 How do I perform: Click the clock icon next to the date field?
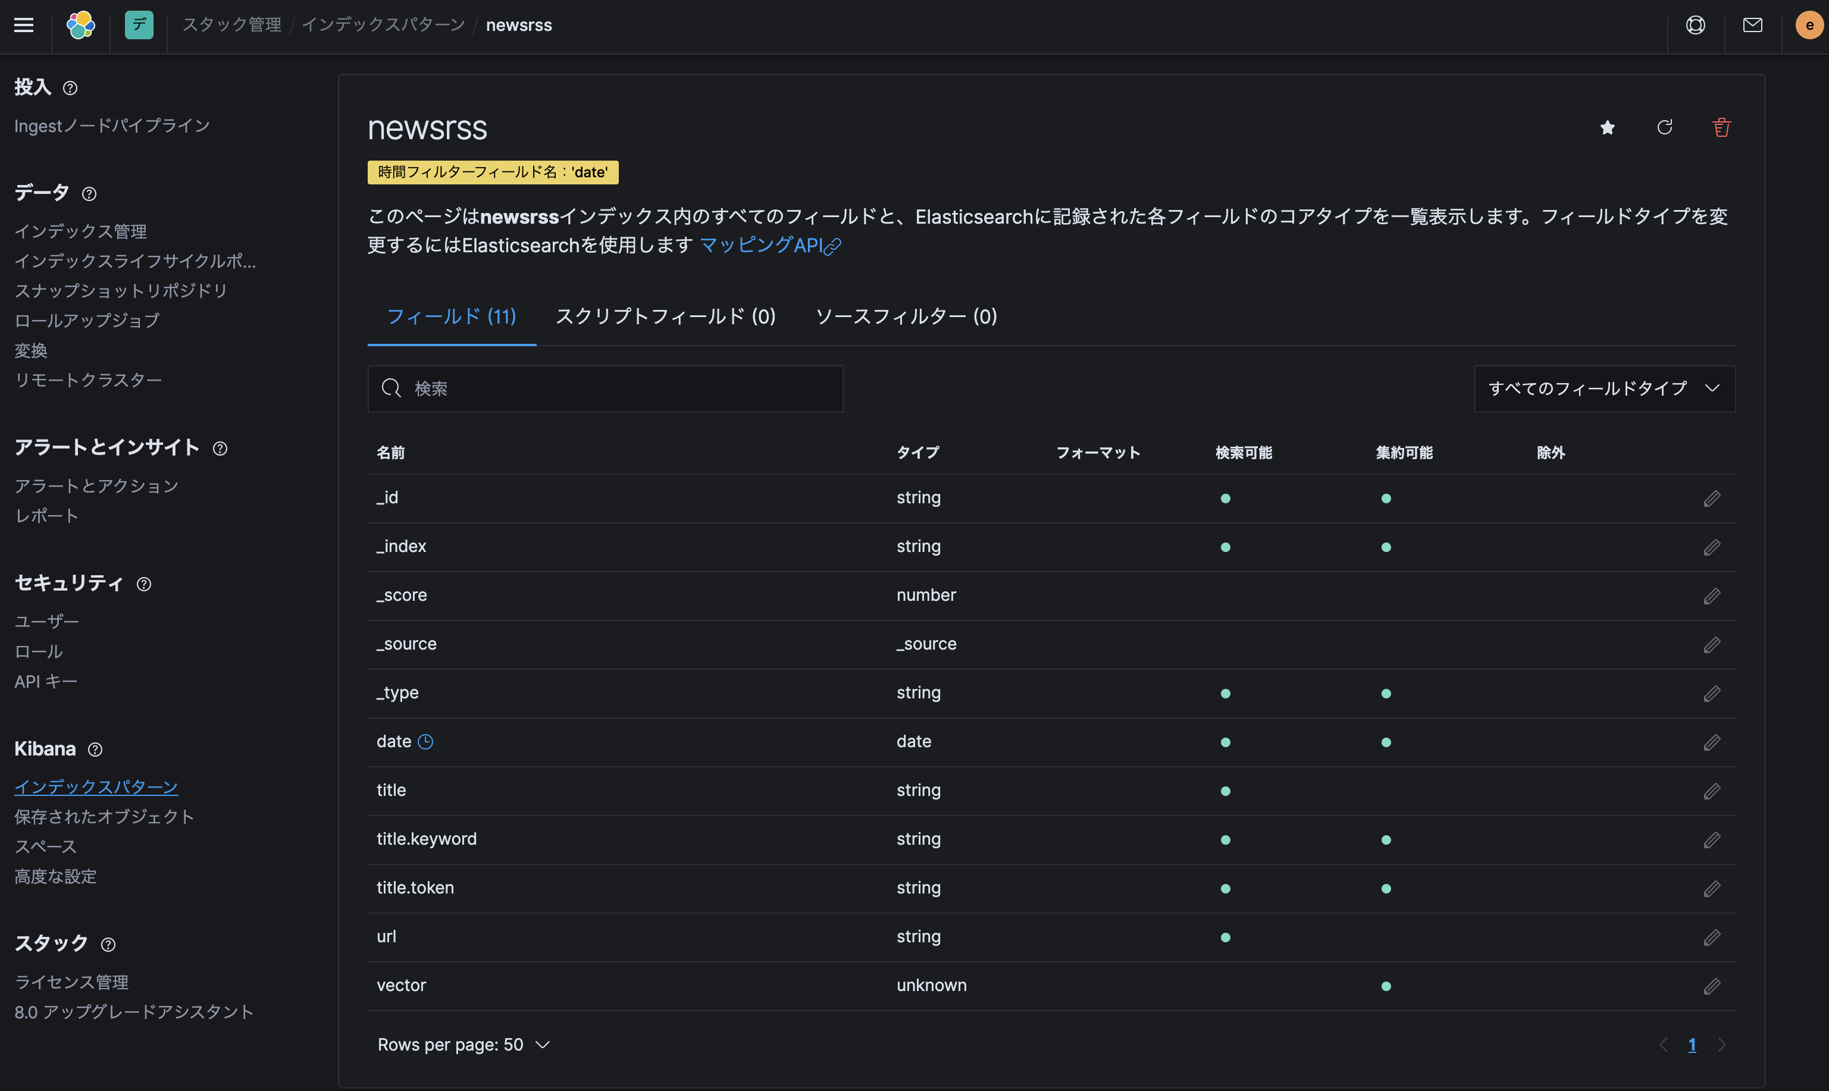pos(427,742)
